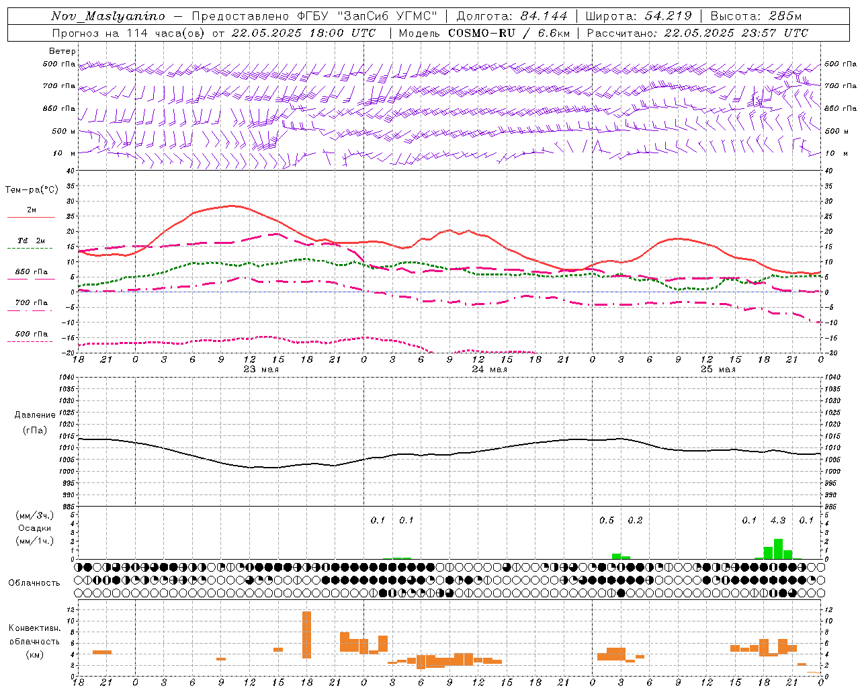Viewport: 860px width, 688px height.
Task: Click the Осадки precipitation label
Action: [x=35, y=528]
